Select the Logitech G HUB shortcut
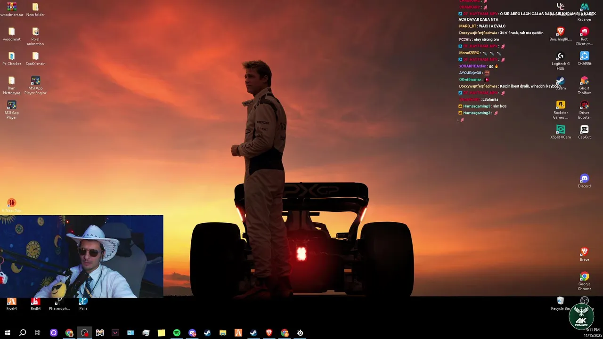 (x=560, y=61)
